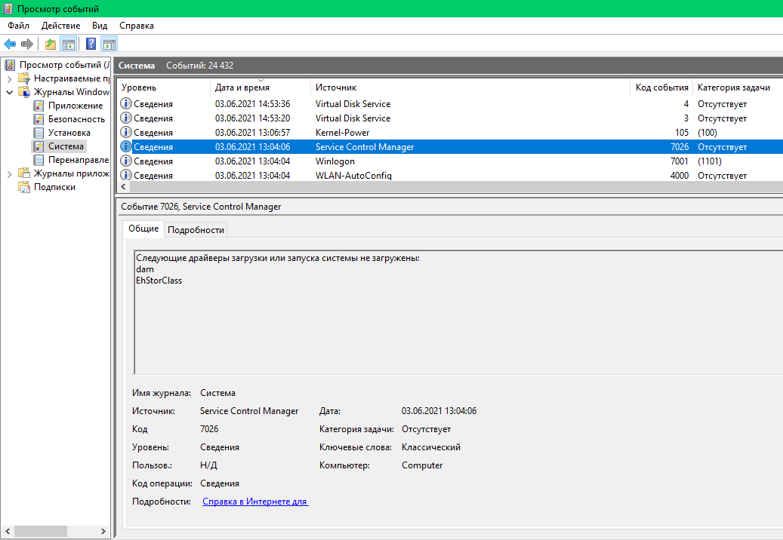The width and height of the screenshot is (783, 540).
Task: Click the Приложение log icon
Action: (x=39, y=106)
